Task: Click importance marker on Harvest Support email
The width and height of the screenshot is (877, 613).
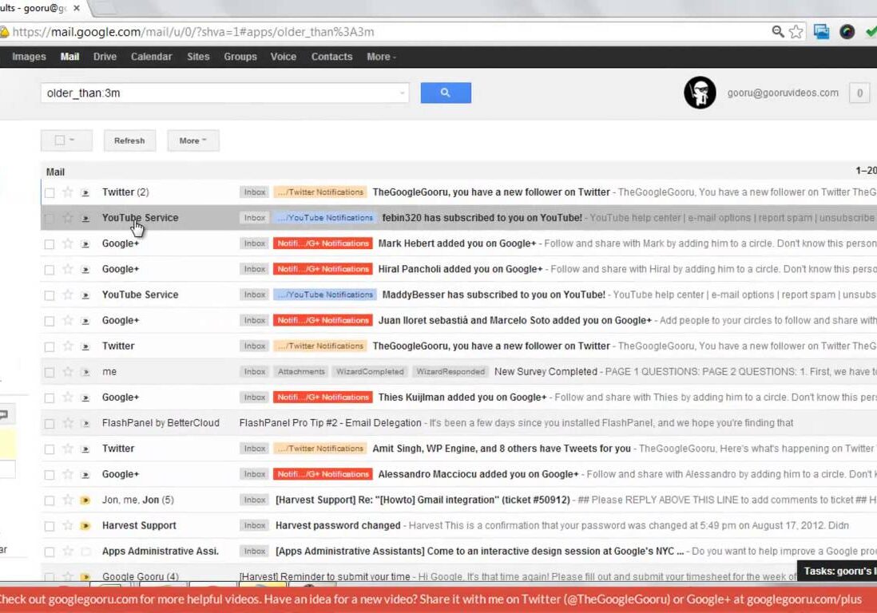Action: [x=85, y=526]
